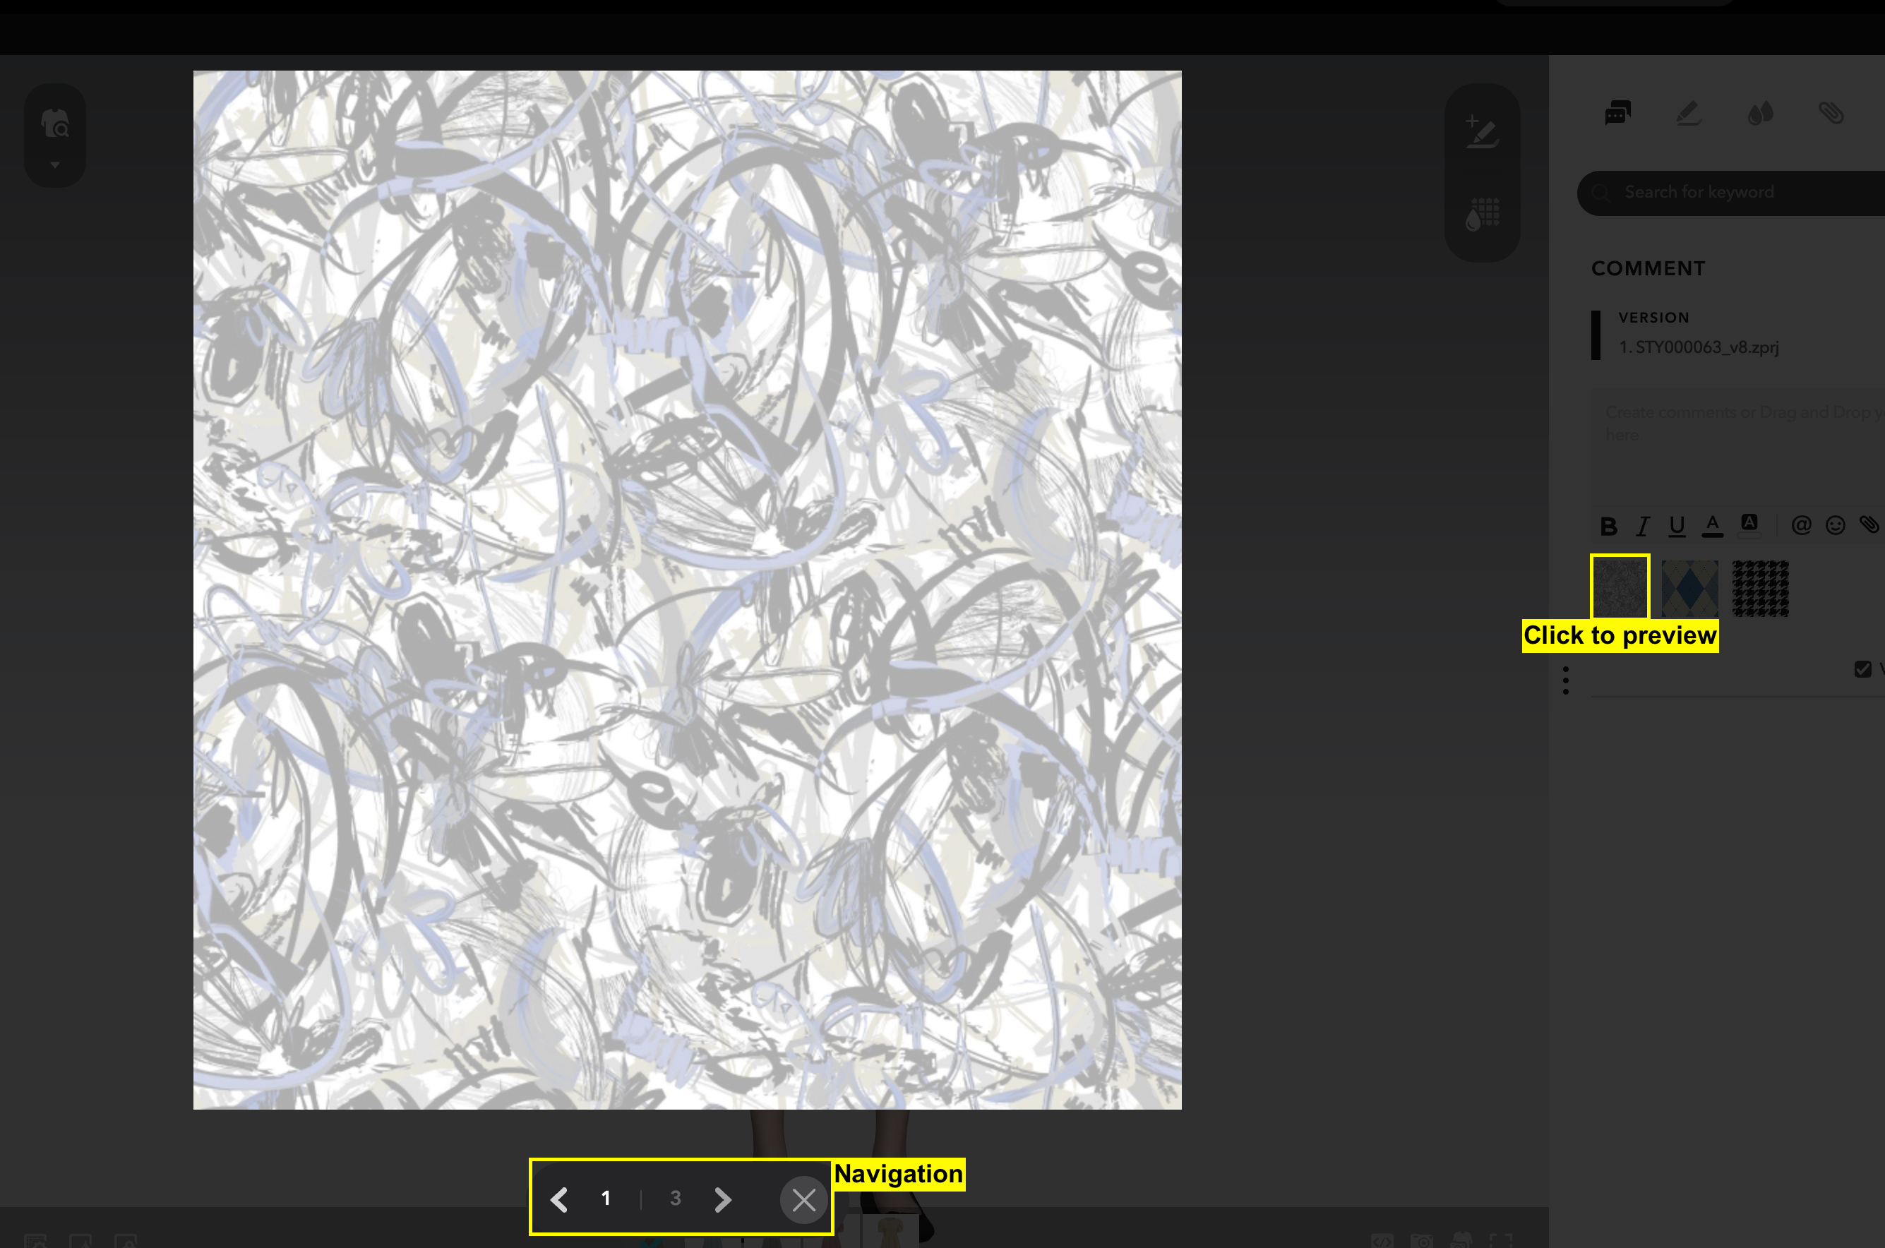The height and width of the screenshot is (1248, 1885).
Task: Click the enlarged scribble print preview image
Action: (687, 590)
